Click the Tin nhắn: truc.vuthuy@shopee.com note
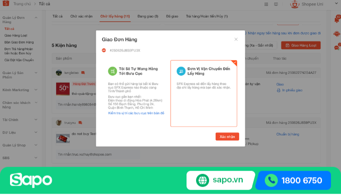 pos(85,154)
